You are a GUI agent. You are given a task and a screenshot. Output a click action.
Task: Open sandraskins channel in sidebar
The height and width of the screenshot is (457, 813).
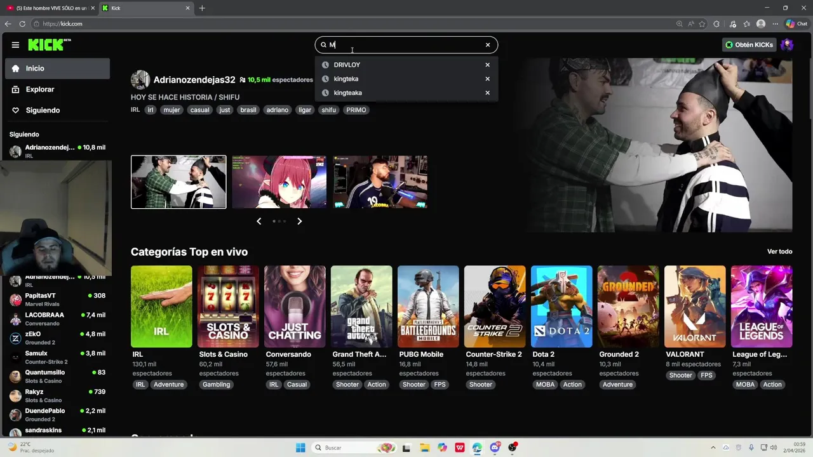[x=57, y=430]
